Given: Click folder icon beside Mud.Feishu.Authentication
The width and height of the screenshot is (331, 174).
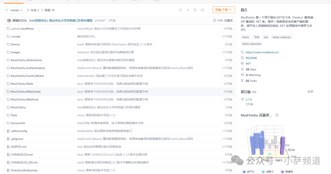Looking at the screenshot, I should tap(8, 68).
